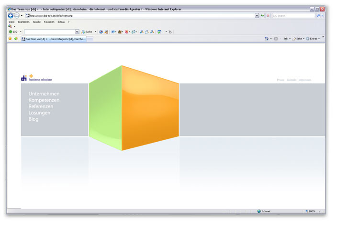359x229 pixels.
Task: Click the Home icon in command bar
Action: coord(267,39)
